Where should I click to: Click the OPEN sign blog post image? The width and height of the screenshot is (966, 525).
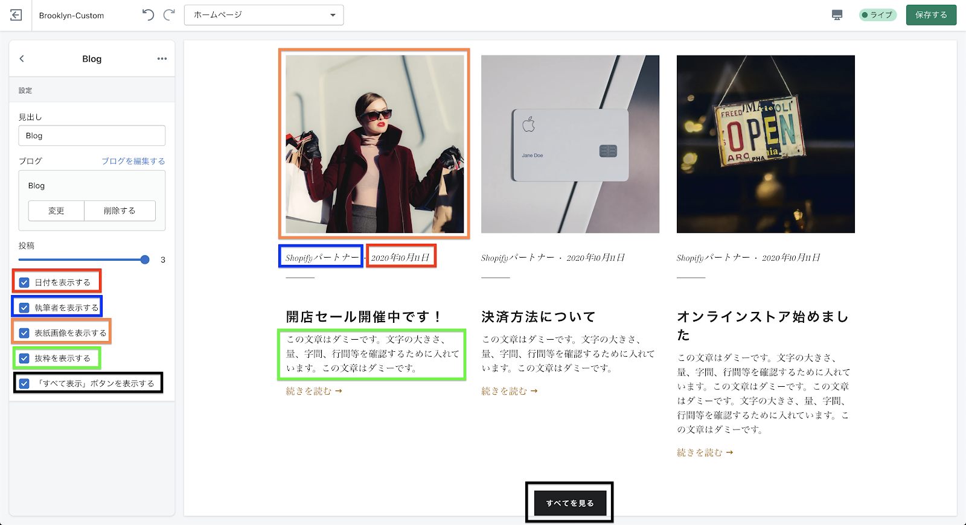[x=766, y=144]
